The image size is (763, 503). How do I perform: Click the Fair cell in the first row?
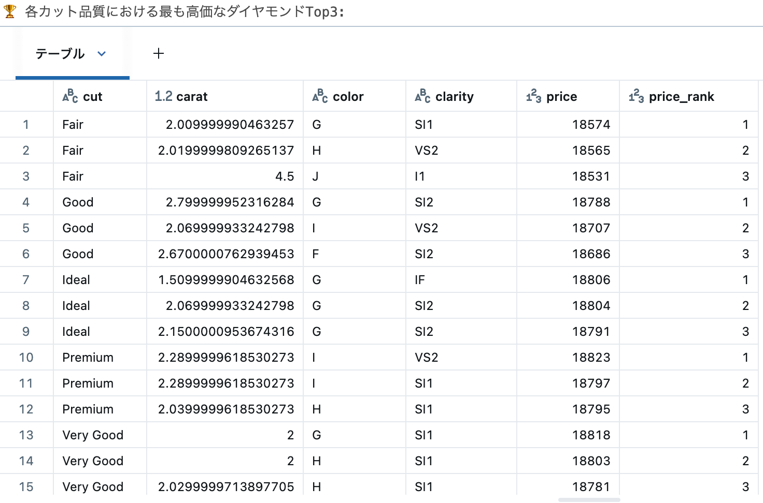point(72,124)
